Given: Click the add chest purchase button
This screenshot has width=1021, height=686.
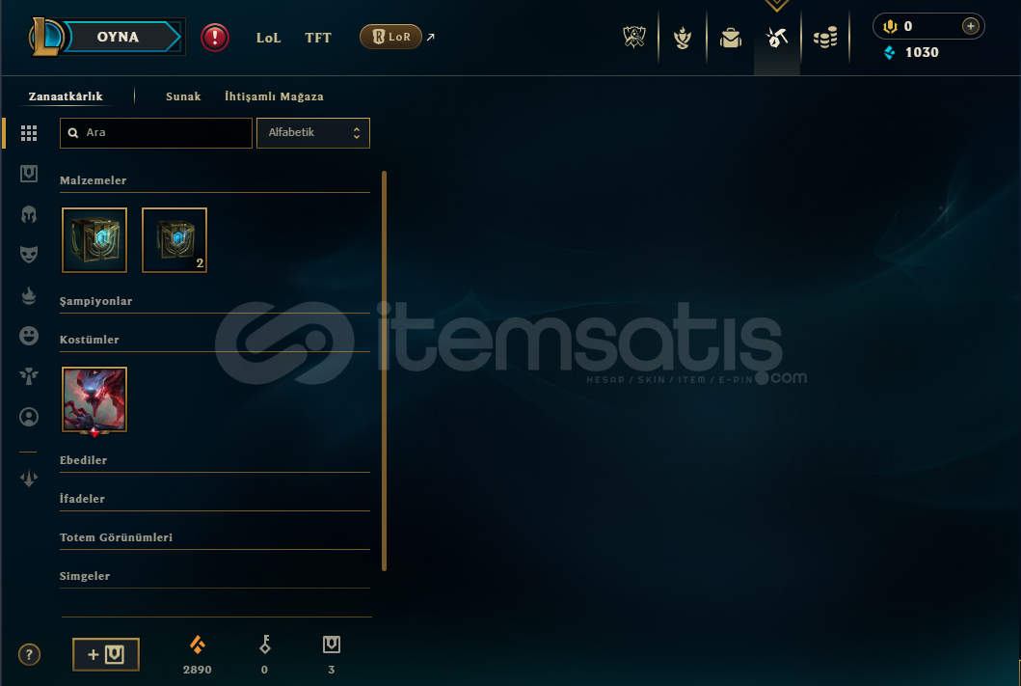Looking at the screenshot, I should coord(105,654).
